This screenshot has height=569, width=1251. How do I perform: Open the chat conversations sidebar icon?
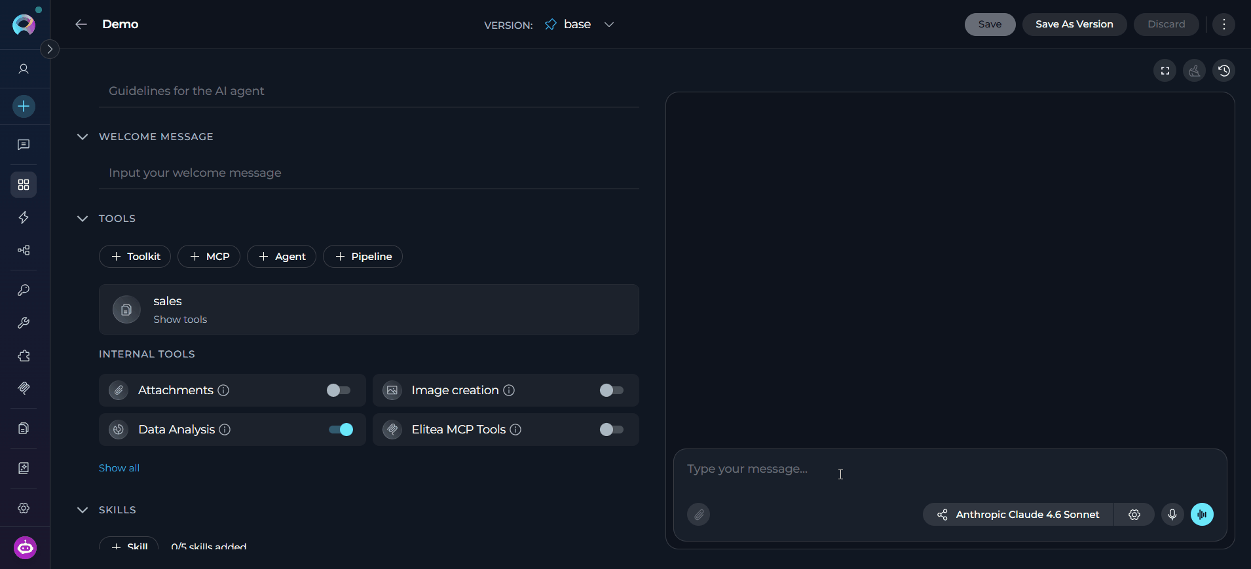coord(24,145)
